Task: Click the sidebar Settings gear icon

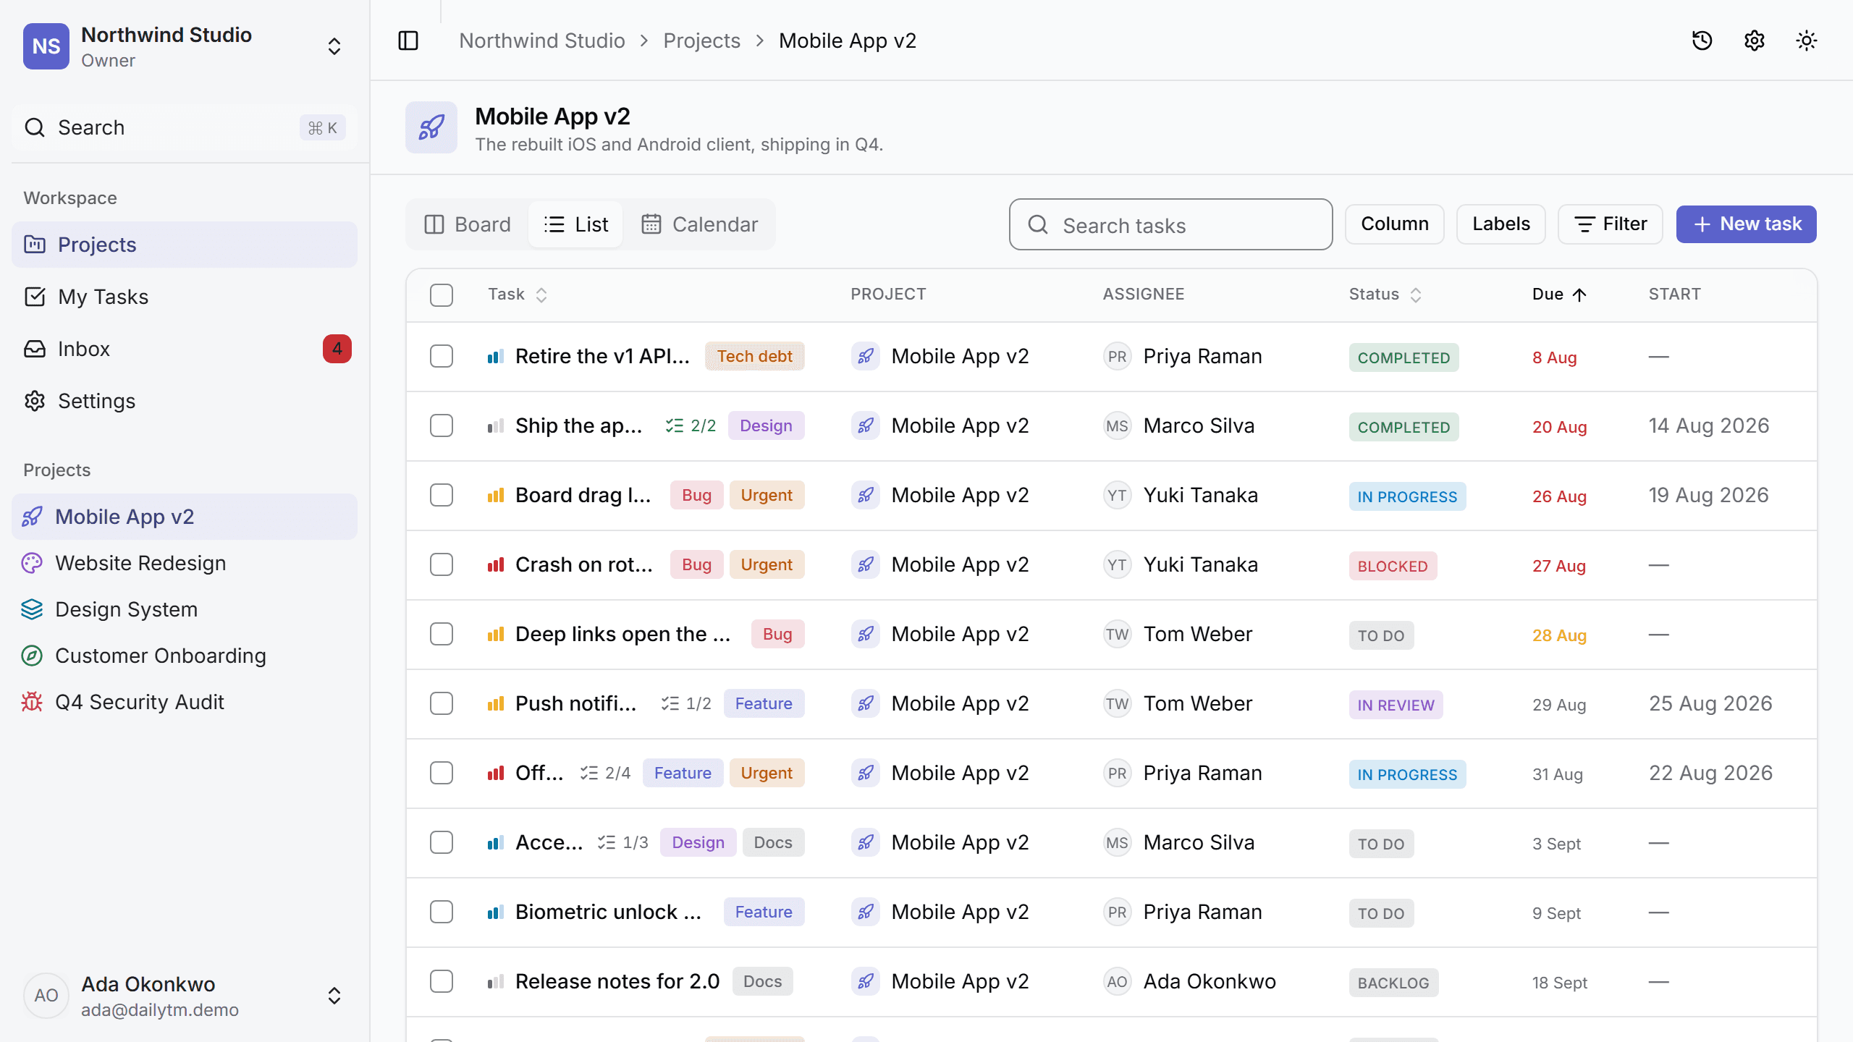Action: (35, 401)
